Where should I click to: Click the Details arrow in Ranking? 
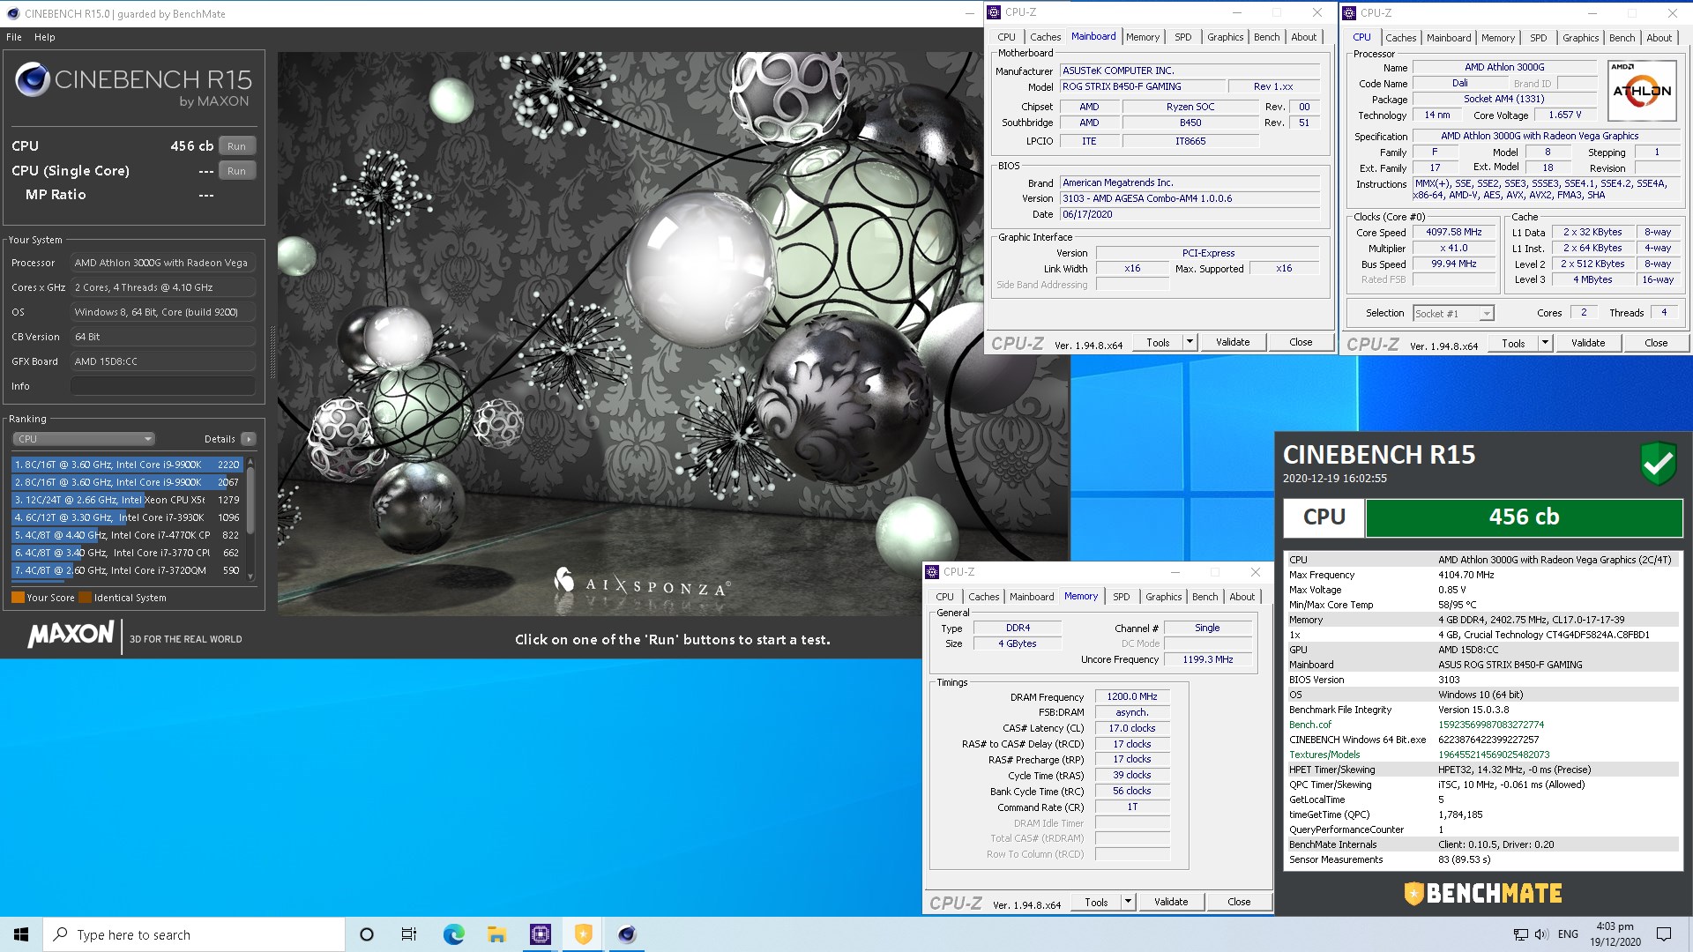click(x=249, y=439)
